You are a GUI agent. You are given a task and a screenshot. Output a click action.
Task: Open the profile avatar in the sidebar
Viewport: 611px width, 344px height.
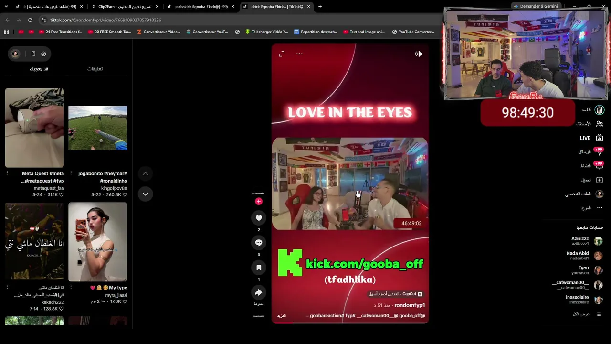coord(600,194)
